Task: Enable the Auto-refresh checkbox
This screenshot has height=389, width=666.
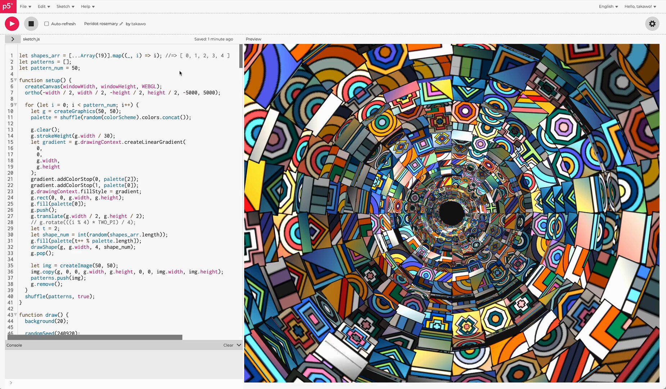Action: pyautogui.click(x=46, y=24)
